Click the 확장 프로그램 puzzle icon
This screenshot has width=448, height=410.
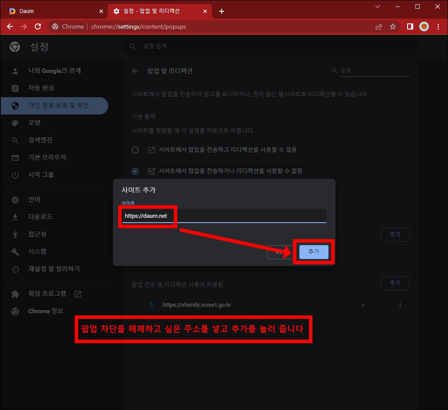click(x=16, y=293)
